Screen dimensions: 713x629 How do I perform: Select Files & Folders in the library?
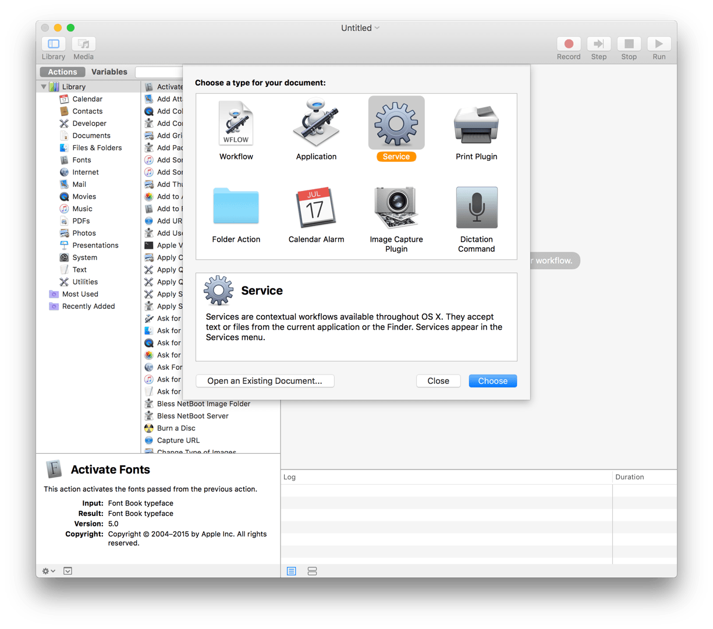(97, 148)
